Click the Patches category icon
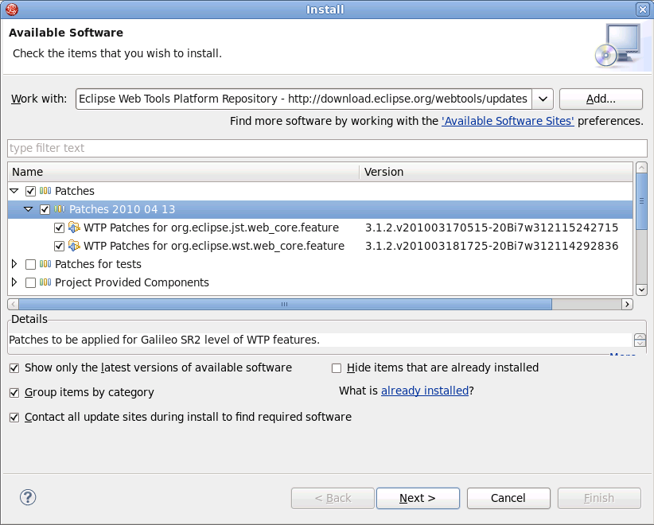Image resolution: width=654 pixels, height=525 pixels. coord(45,191)
